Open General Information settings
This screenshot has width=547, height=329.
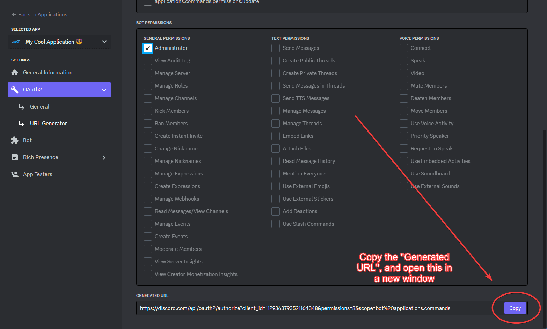tap(59, 73)
